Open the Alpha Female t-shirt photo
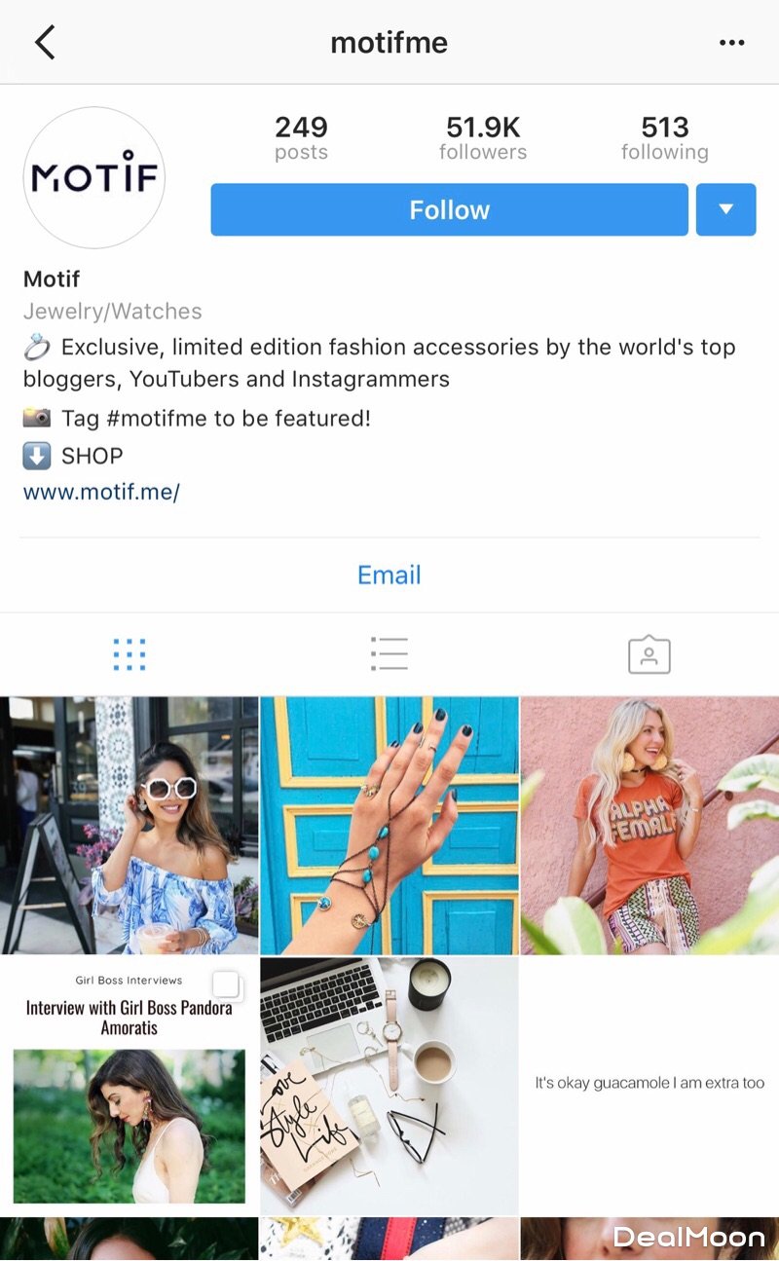This screenshot has width=779, height=1261. (x=649, y=825)
